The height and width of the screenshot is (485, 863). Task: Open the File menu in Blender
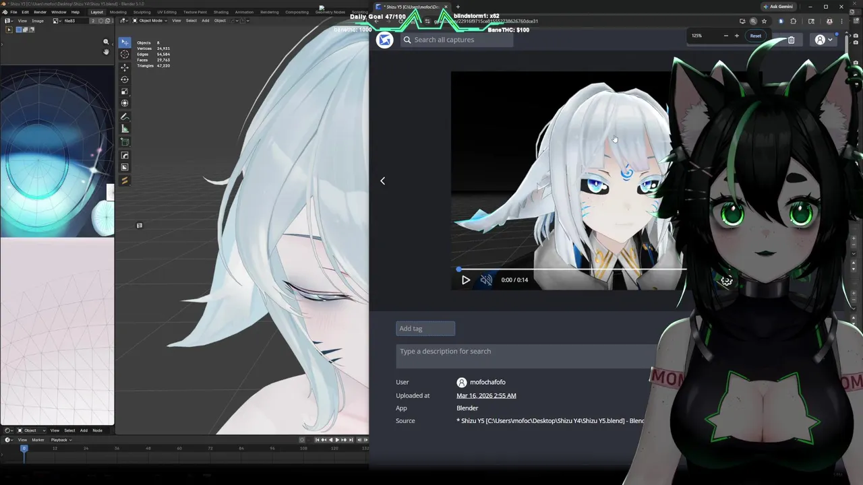coord(13,12)
